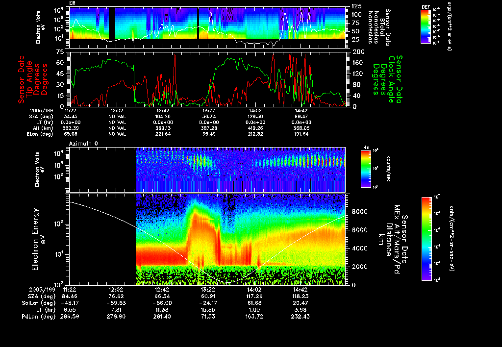Viewport: 502px width, 347px height.
Task: Select SZA value 104.28
Action: (163, 117)
